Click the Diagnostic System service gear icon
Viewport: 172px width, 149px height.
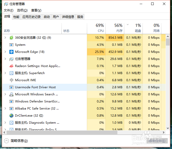click(x=11, y=123)
